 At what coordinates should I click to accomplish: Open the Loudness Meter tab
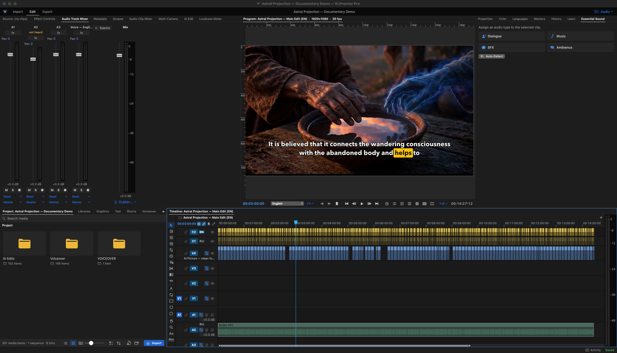210,19
